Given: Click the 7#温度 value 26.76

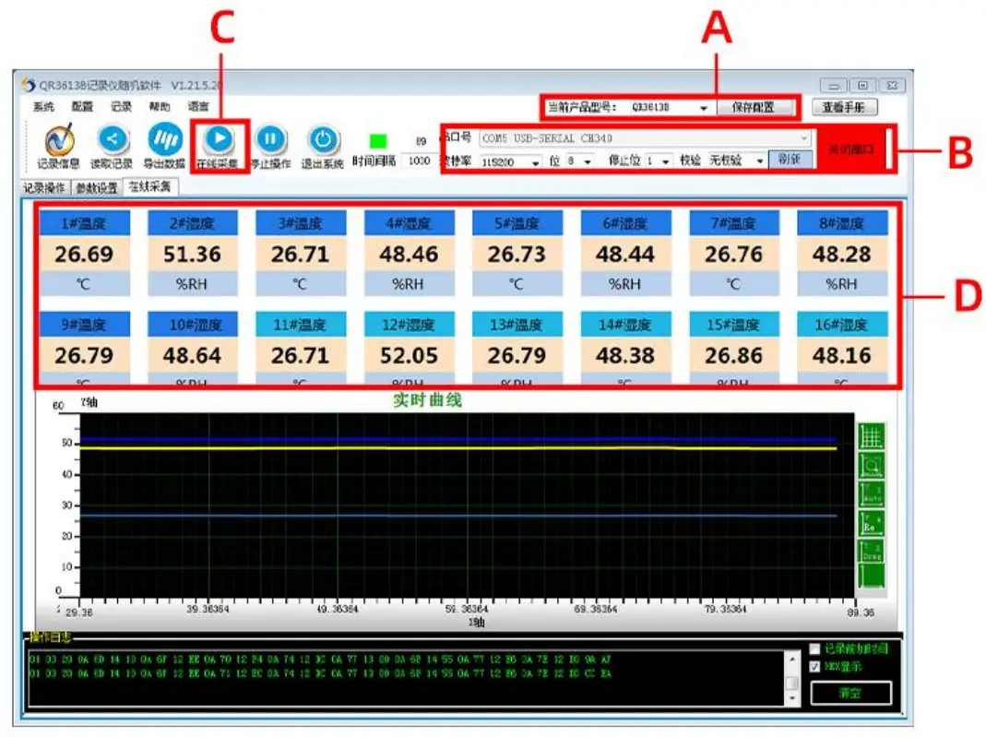Looking at the screenshot, I should tap(734, 254).
